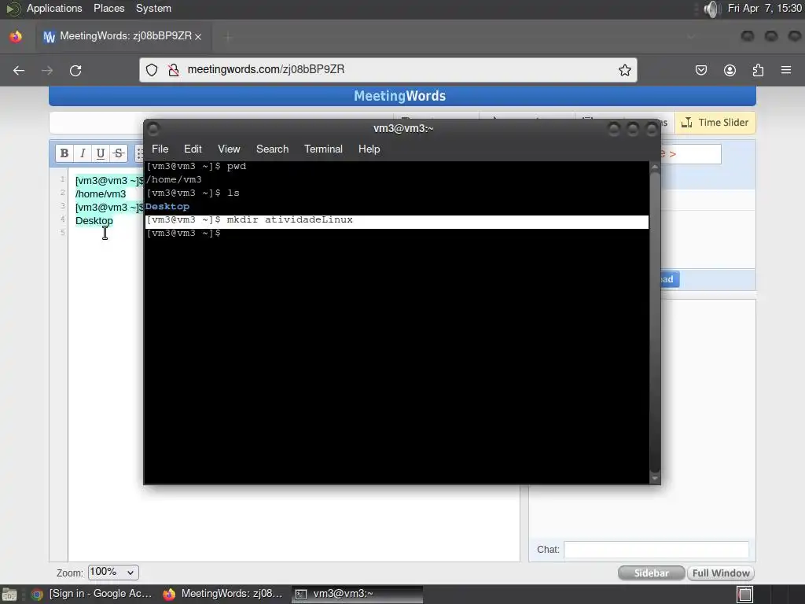The image size is (805, 604).
Task: Click the clock Fri Apr 7 15:30
Action: 764,9
